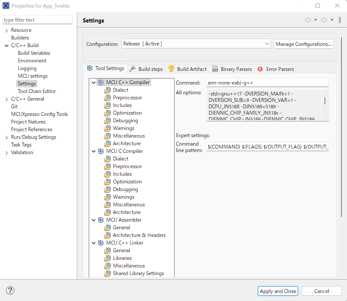Click Dialect icon under MCU C Compiler
The height and width of the screenshot is (301, 347).
[x=108, y=159]
